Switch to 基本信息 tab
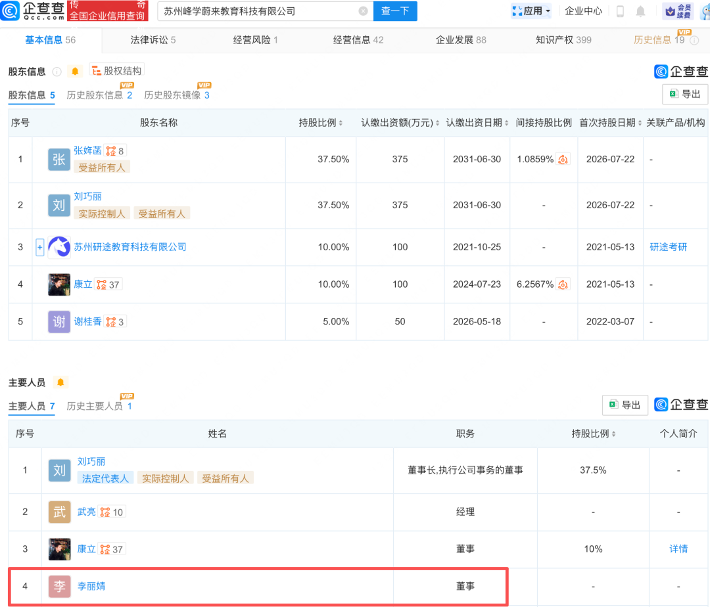The height and width of the screenshot is (607, 710). (50, 40)
